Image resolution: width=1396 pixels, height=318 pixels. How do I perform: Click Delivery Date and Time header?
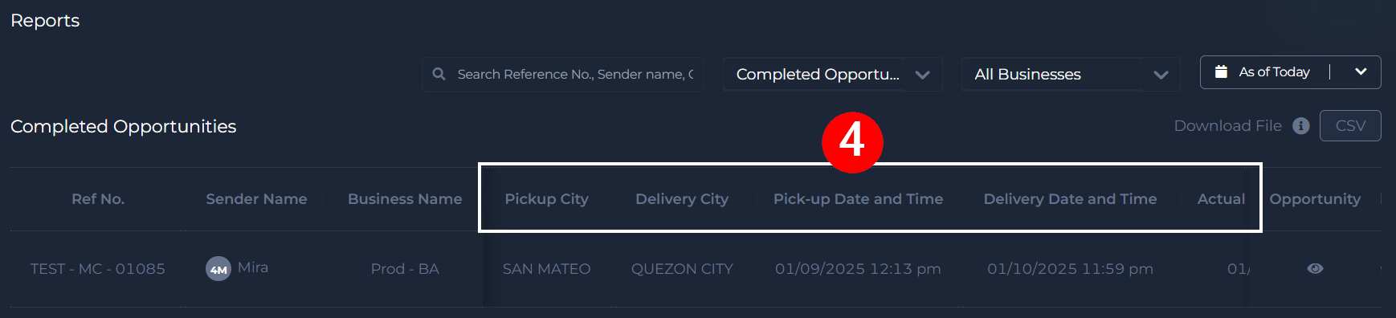[x=1070, y=199]
